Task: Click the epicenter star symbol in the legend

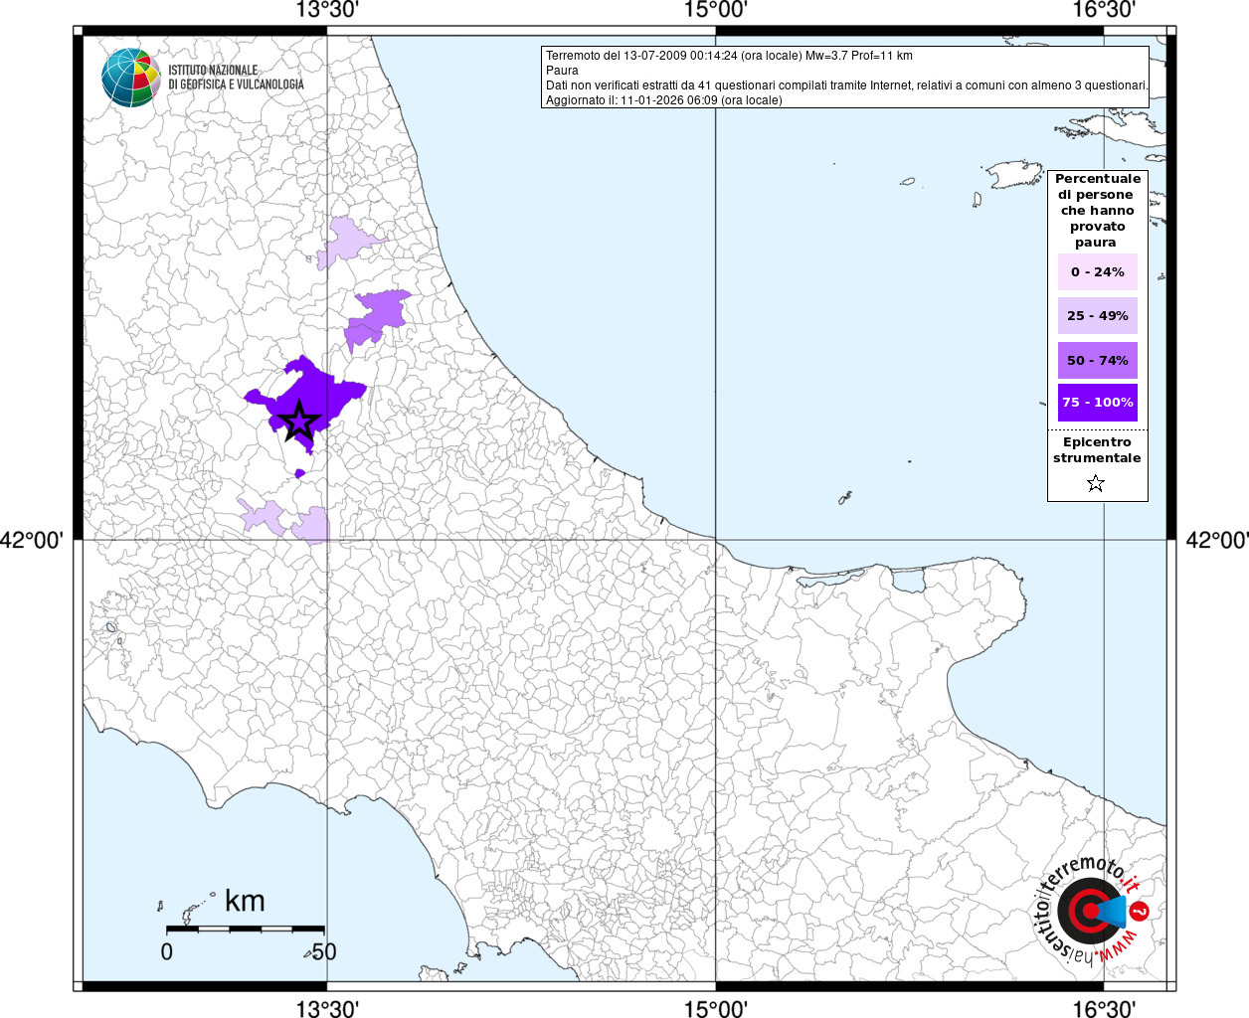Action: pyautogui.click(x=1096, y=484)
